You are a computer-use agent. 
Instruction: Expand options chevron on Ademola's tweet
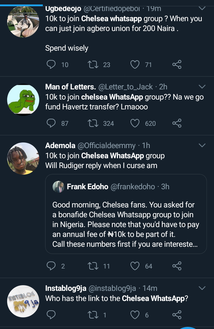(x=202, y=145)
